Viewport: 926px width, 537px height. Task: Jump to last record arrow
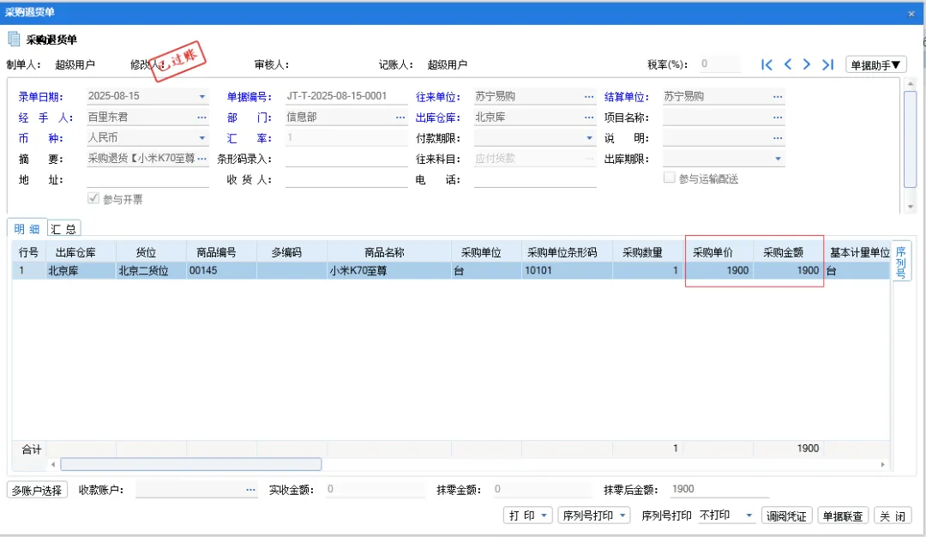pos(827,64)
